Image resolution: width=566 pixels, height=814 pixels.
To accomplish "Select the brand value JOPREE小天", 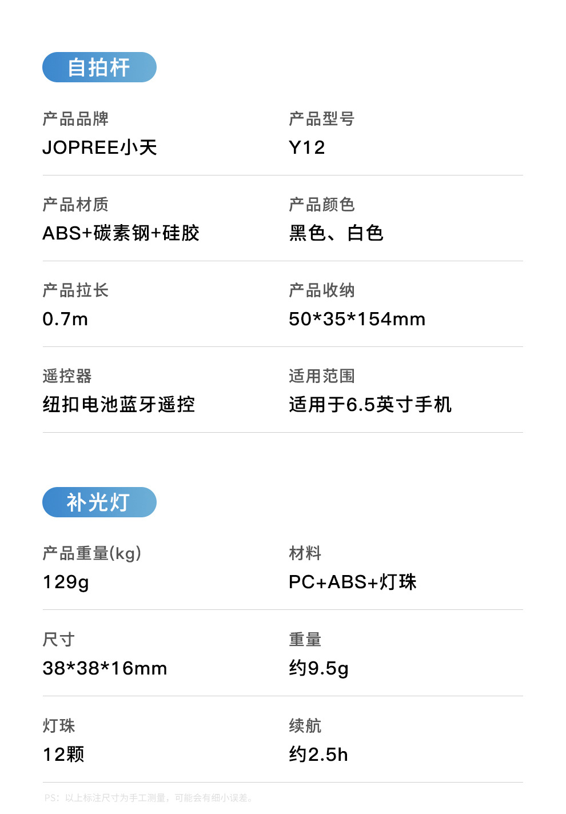I will (x=100, y=147).
